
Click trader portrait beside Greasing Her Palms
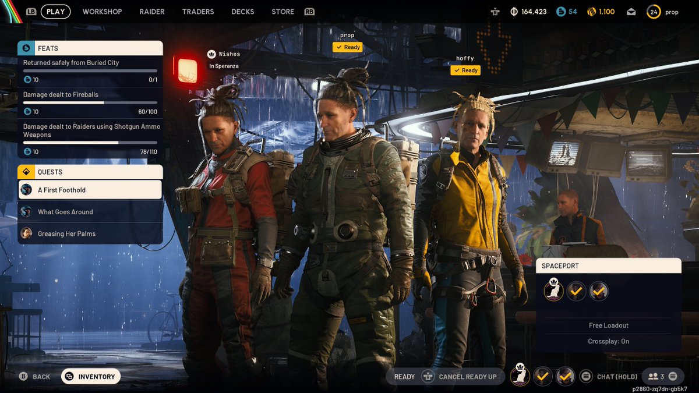pos(26,233)
